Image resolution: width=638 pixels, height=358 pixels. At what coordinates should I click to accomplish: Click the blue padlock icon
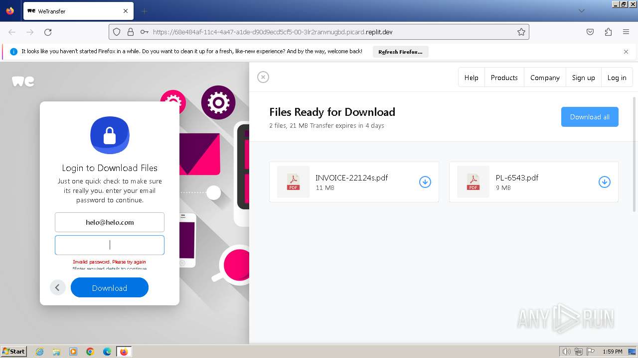click(x=110, y=135)
